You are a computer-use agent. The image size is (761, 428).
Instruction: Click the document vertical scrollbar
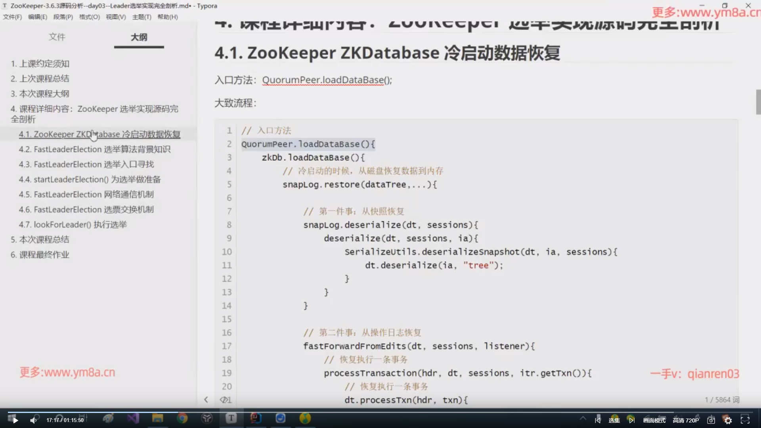[758, 102]
